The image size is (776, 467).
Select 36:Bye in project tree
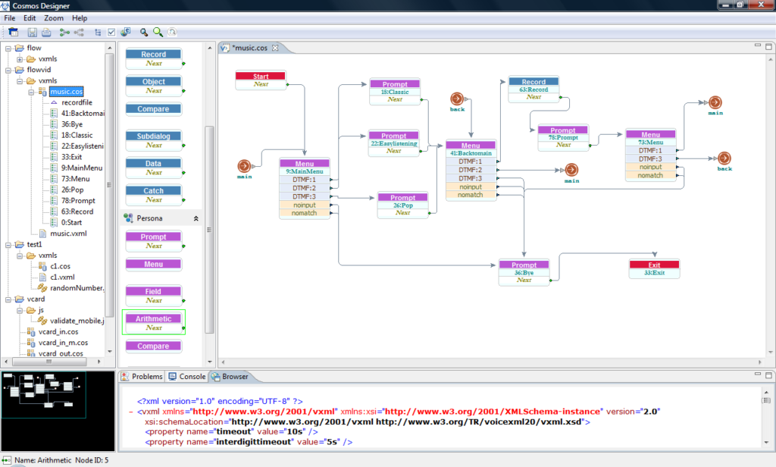point(72,124)
